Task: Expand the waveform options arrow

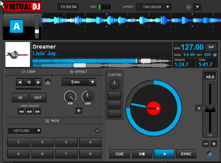Action: click(197, 7)
